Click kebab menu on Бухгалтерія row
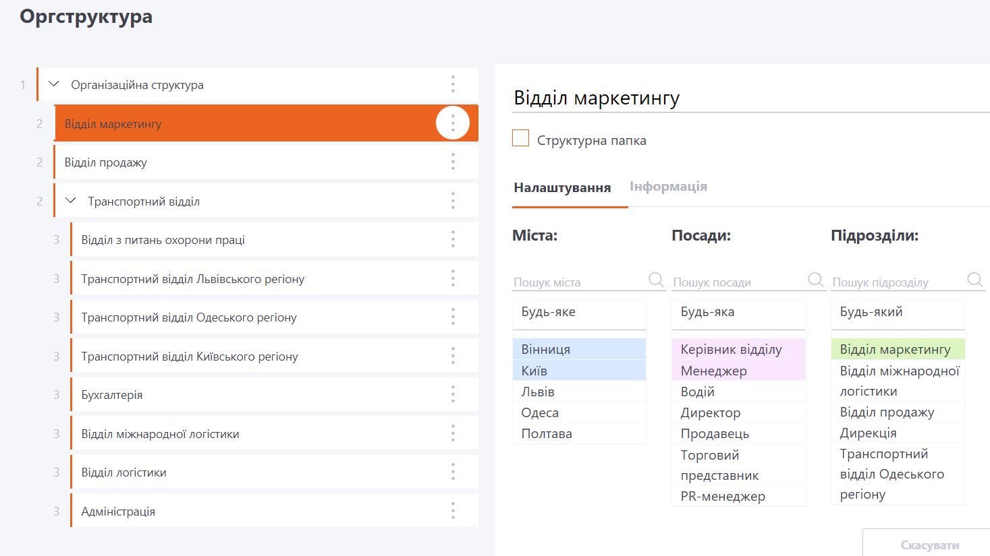Viewport: 990px width, 556px height. pyautogui.click(x=453, y=394)
